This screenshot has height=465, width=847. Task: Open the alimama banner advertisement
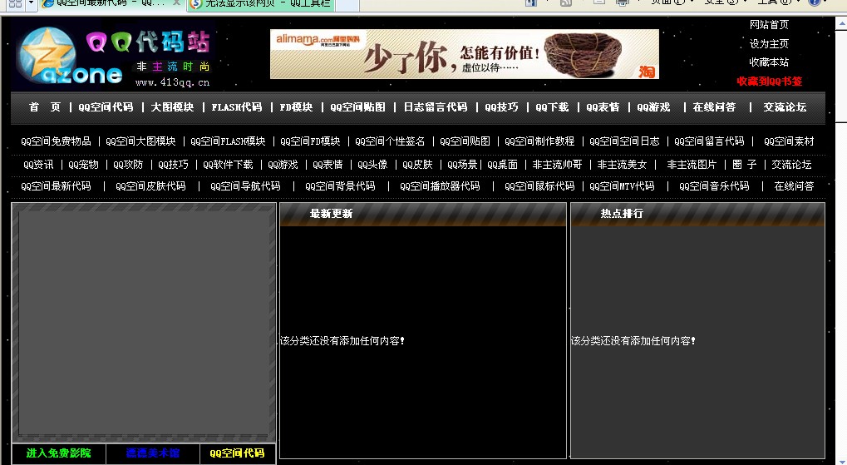(x=465, y=54)
